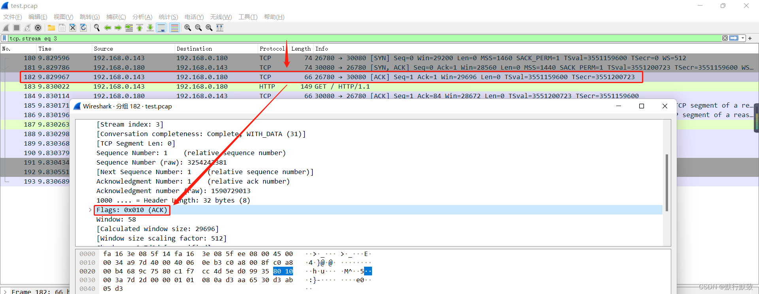The width and height of the screenshot is (759, 294).
Task: Select packet 183 HTTP GET row
Action: click(x=379, y=87)
